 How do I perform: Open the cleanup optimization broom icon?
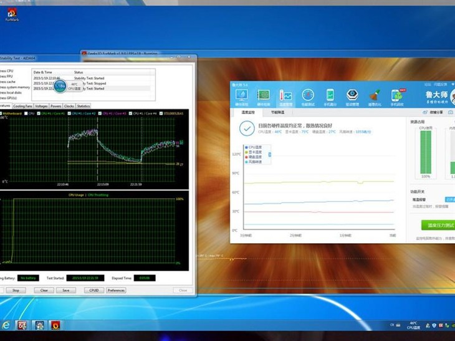pos(375,97)
